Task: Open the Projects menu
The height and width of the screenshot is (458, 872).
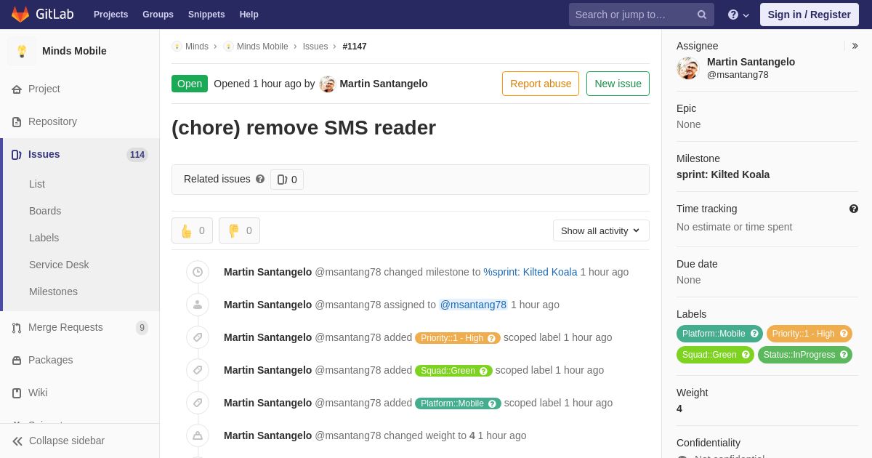Action: click(110, 15)
